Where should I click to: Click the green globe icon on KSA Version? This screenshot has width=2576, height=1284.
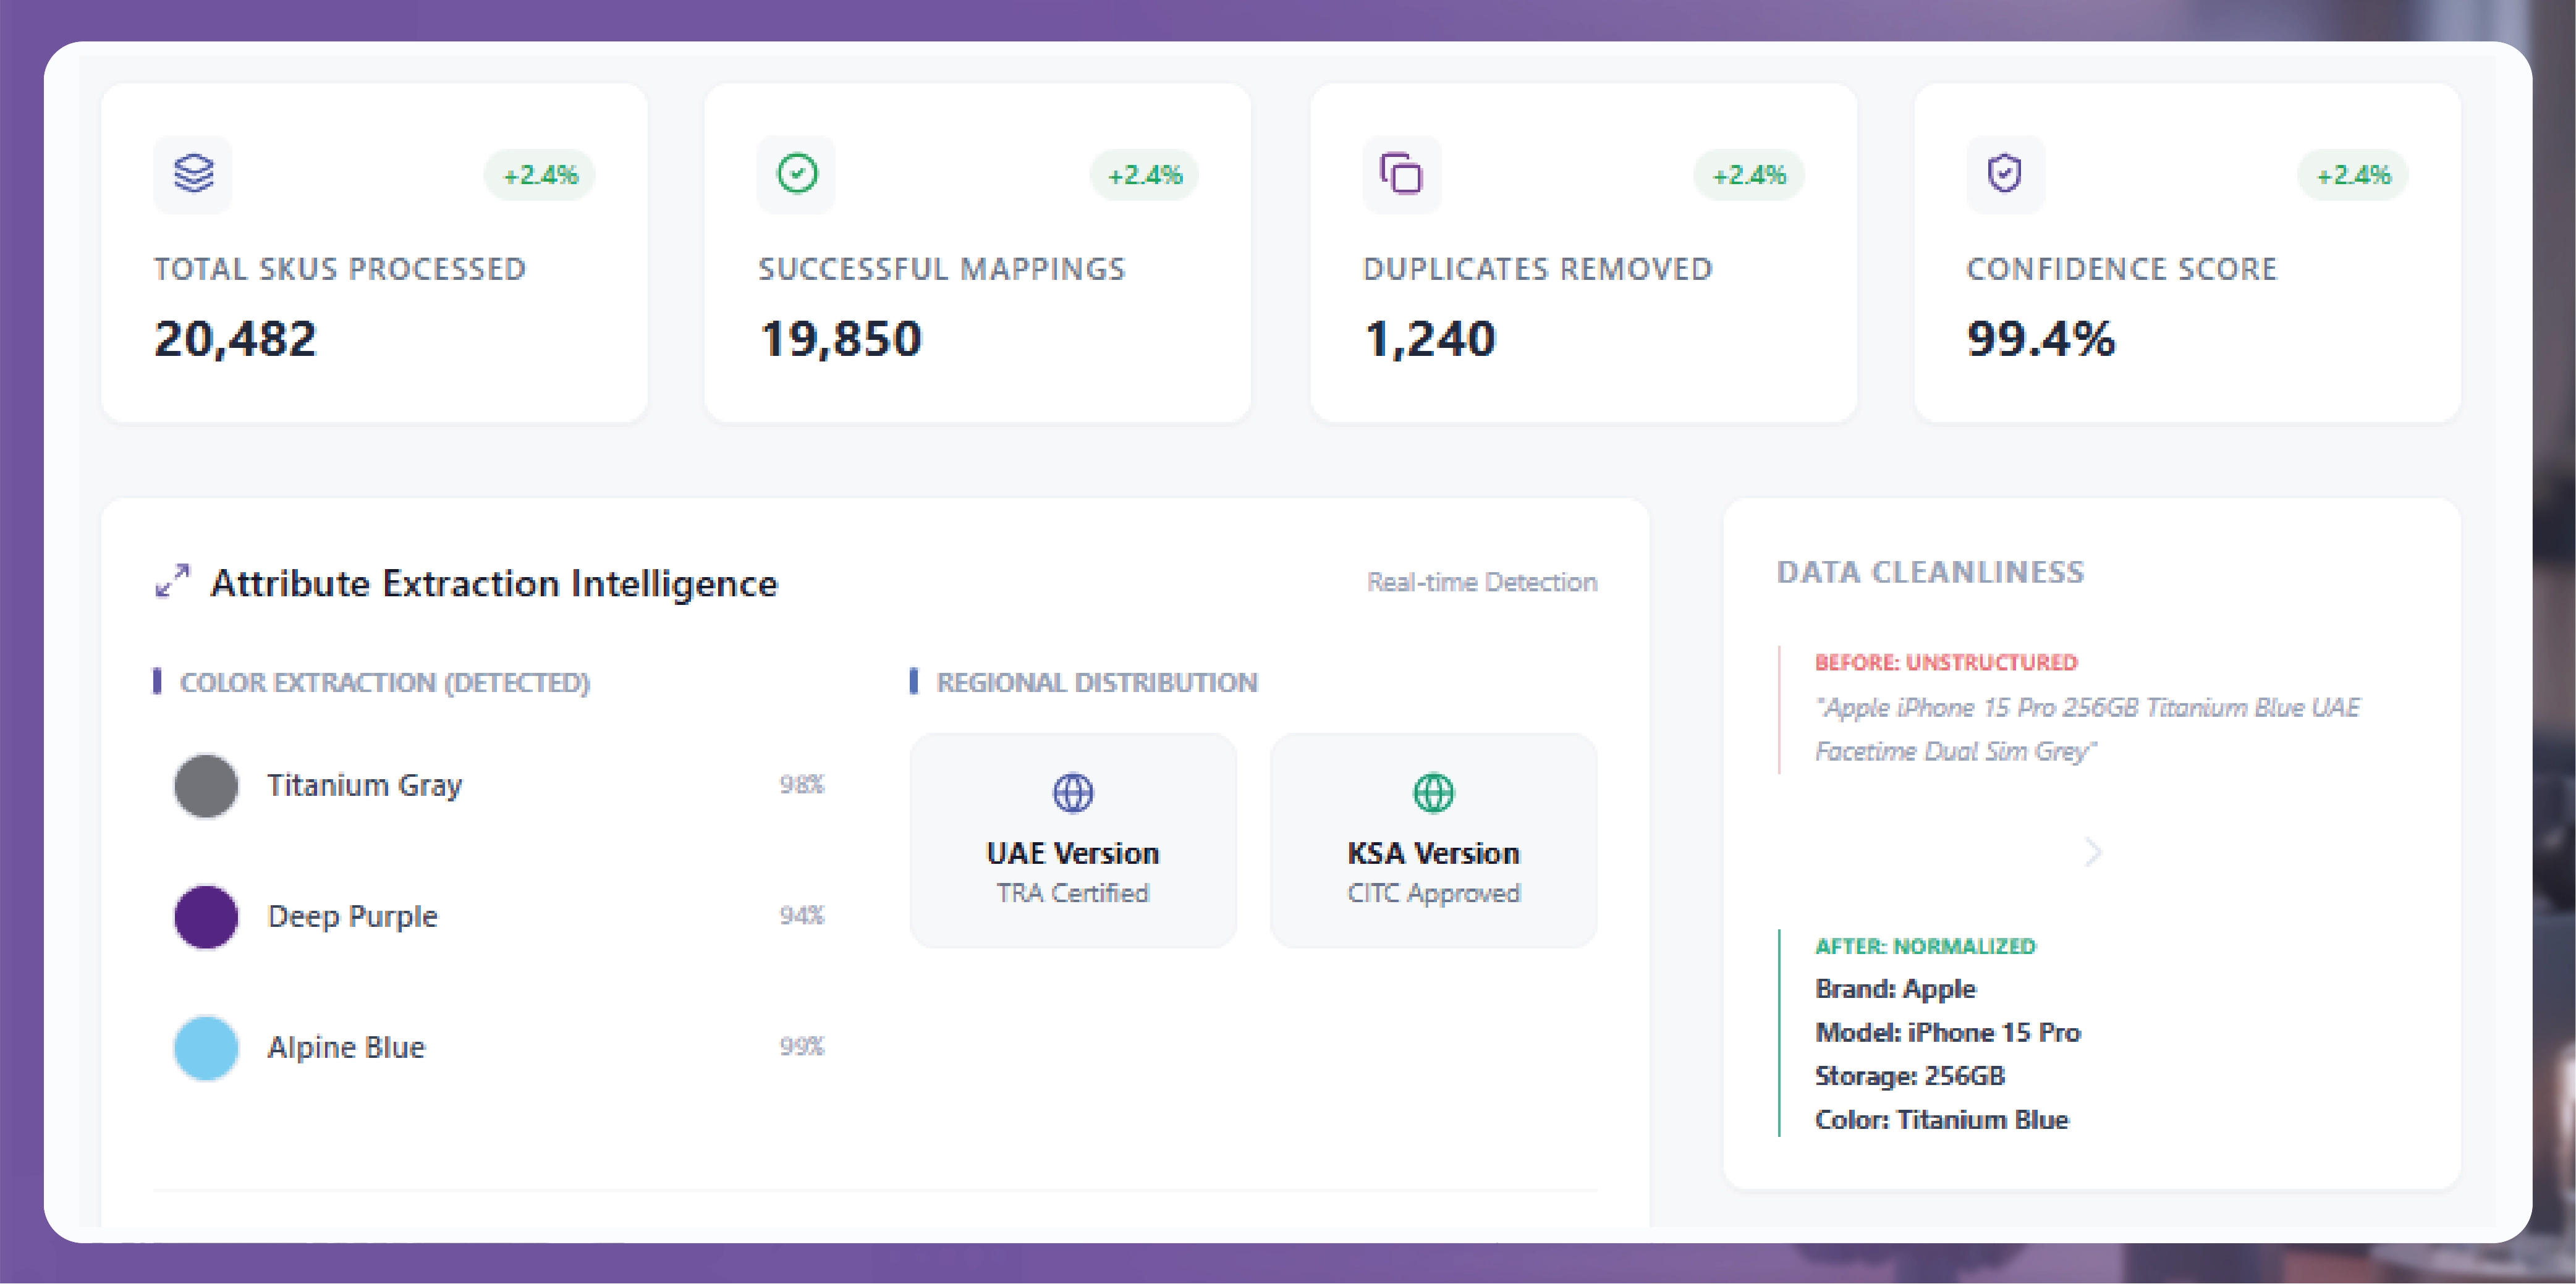click(1433, 793)
